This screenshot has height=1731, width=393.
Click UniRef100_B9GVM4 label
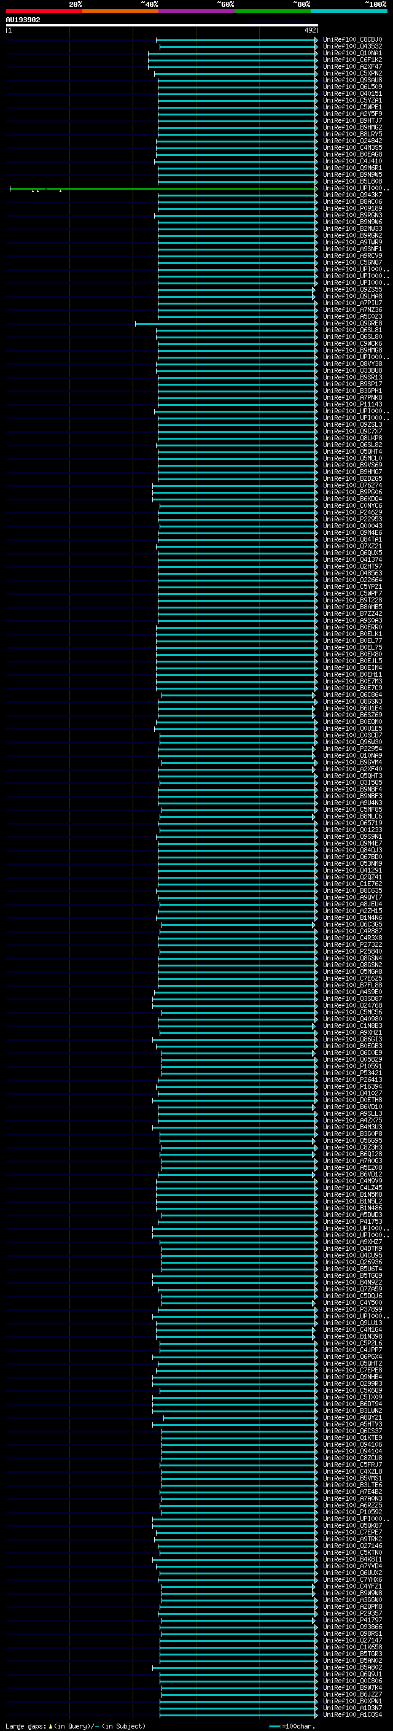pos(352,763)
